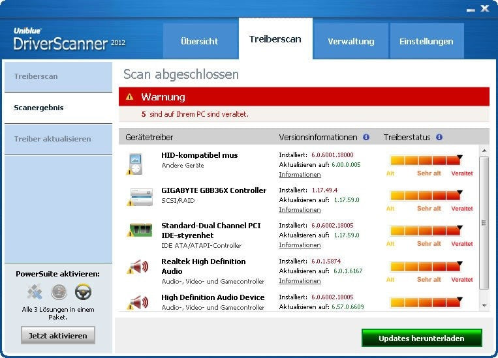Click the Versionsinformationen column header text
The image size is (498, 358).
(x=318, y=138)
